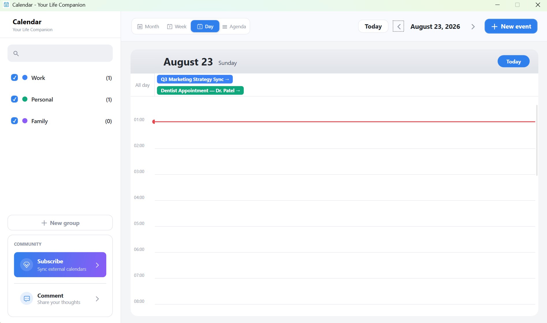
Task: Uncheck the Family calendar checkbox
Action: point(14,121)
